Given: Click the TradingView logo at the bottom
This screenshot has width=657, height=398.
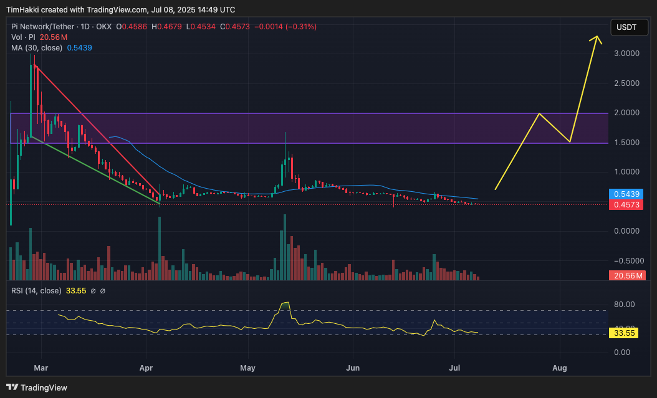Looking at the screenshot, I should (37, 387).
